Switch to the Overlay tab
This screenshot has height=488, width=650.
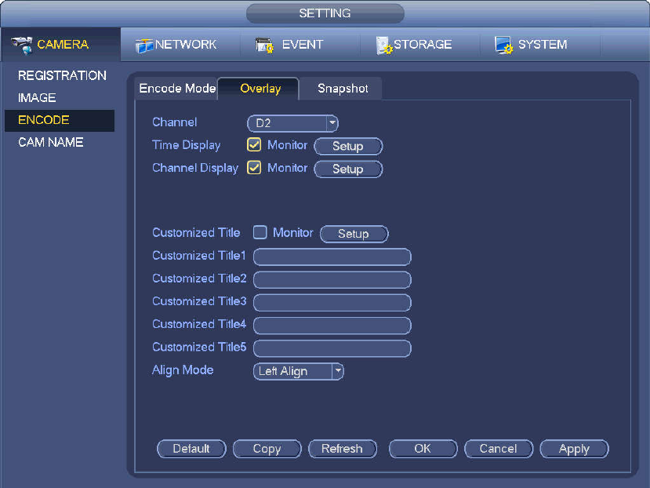(x=258, y=89)
